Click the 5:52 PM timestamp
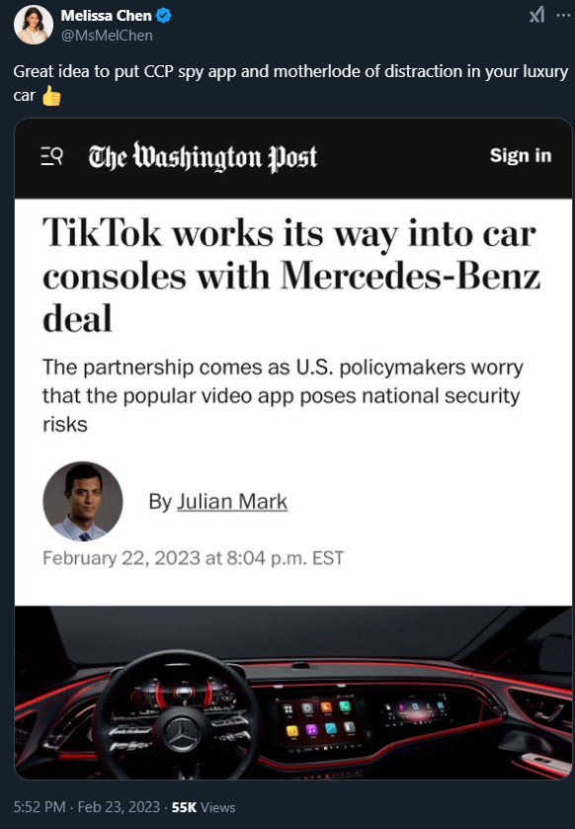Image resolution: width=575 pixels, height=829 pixels. click(x=40, y=807)
